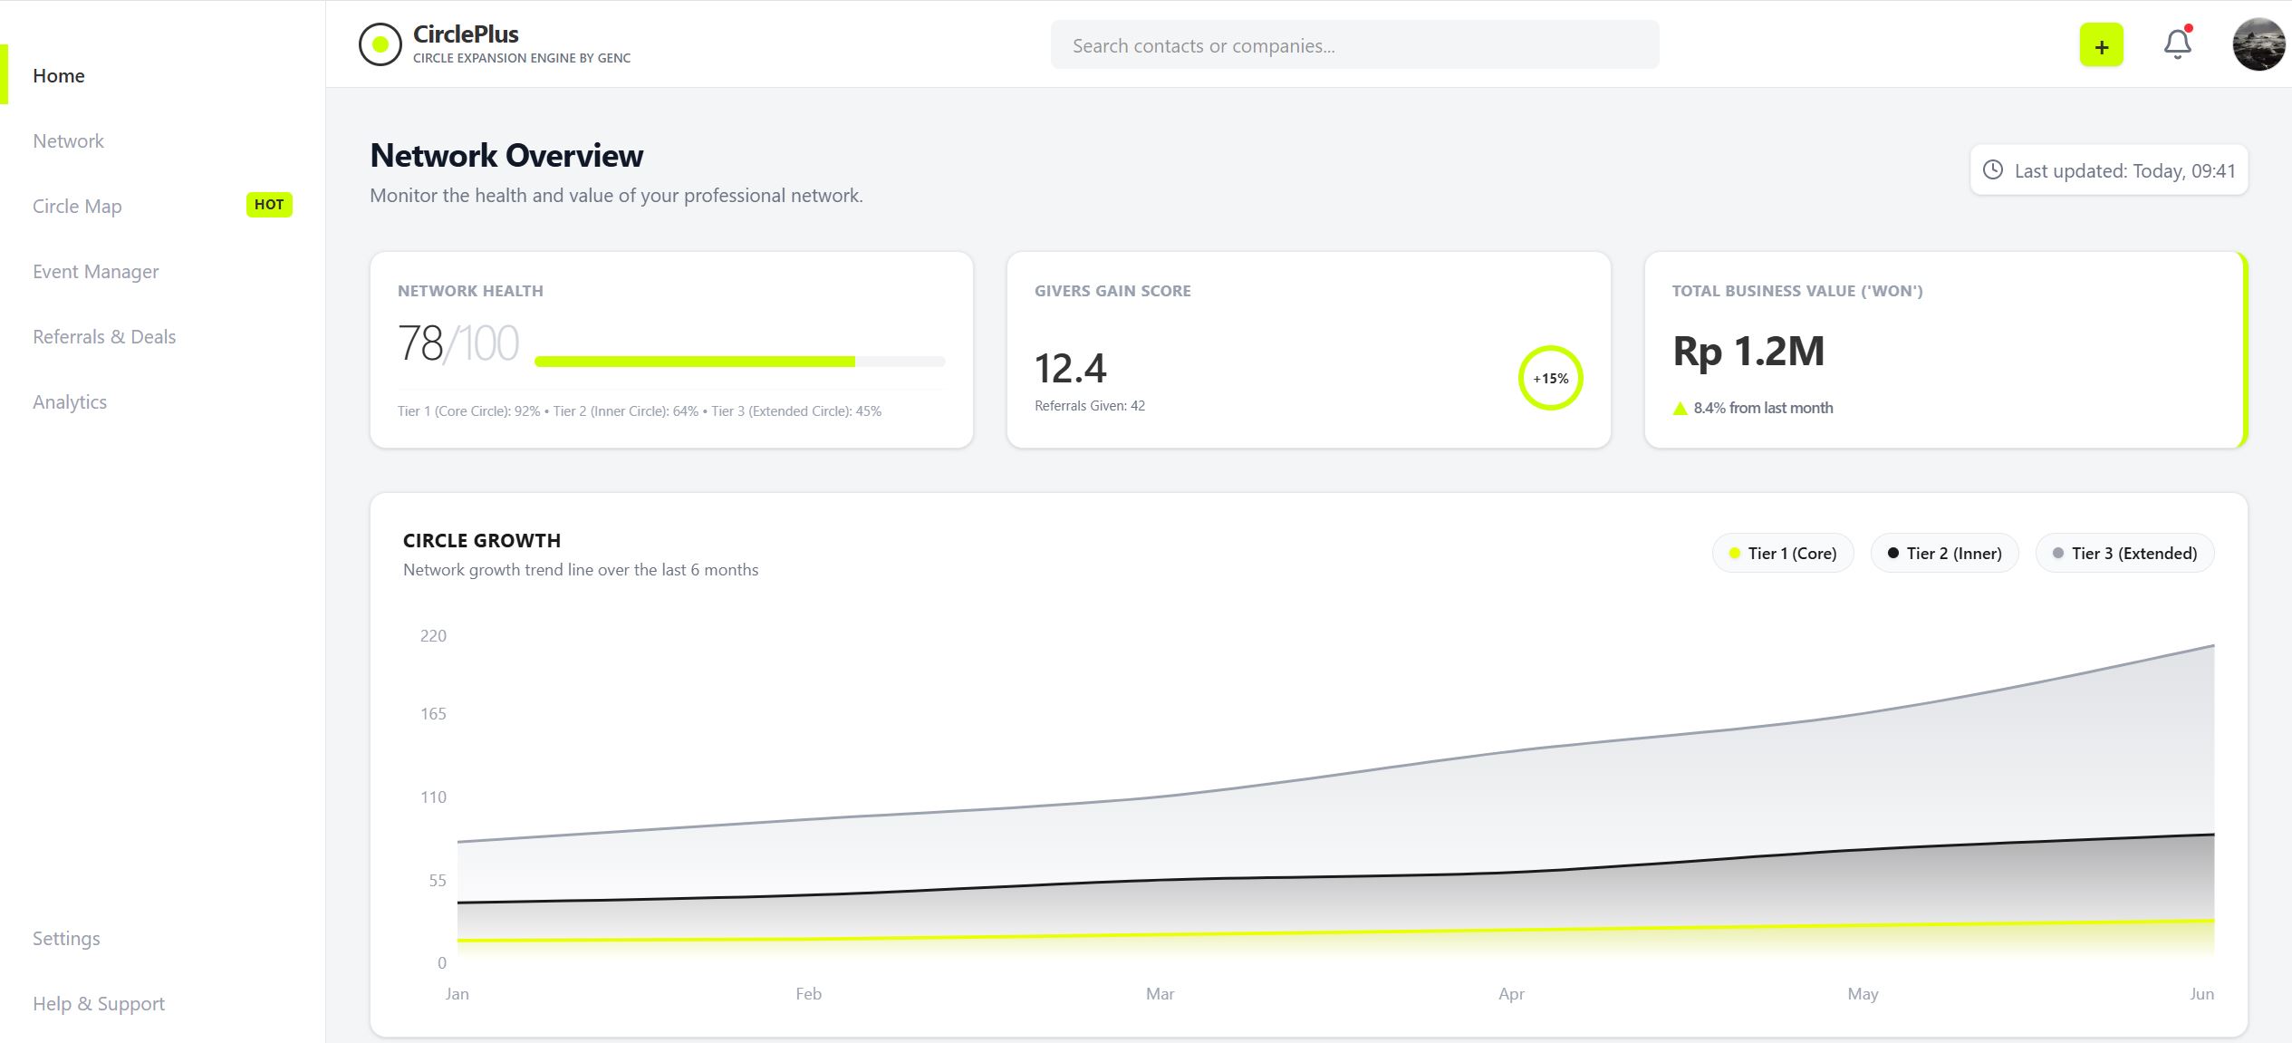
Task: Open the Total Business Value card
Action: [1945, 350]
